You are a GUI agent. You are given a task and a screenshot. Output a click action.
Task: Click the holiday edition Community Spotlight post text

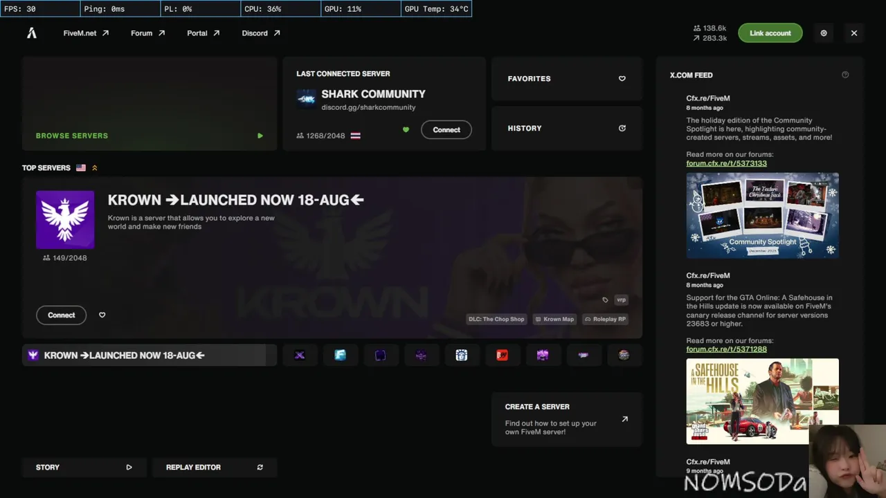[759, 129]
